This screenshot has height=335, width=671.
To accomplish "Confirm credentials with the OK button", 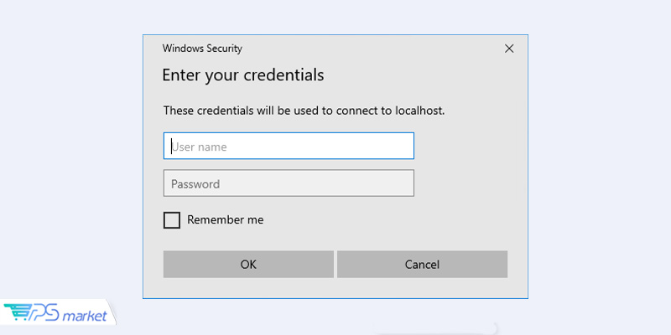I will [248, 265].
